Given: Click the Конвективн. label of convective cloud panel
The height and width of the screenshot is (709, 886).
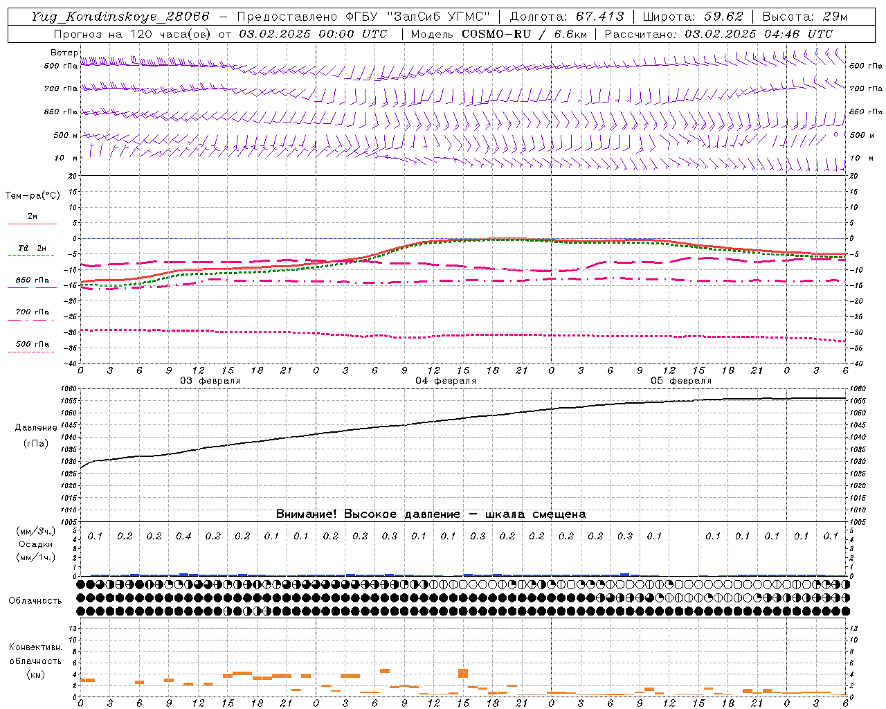Looking at the screenshot, I should (x=36, y=647).
